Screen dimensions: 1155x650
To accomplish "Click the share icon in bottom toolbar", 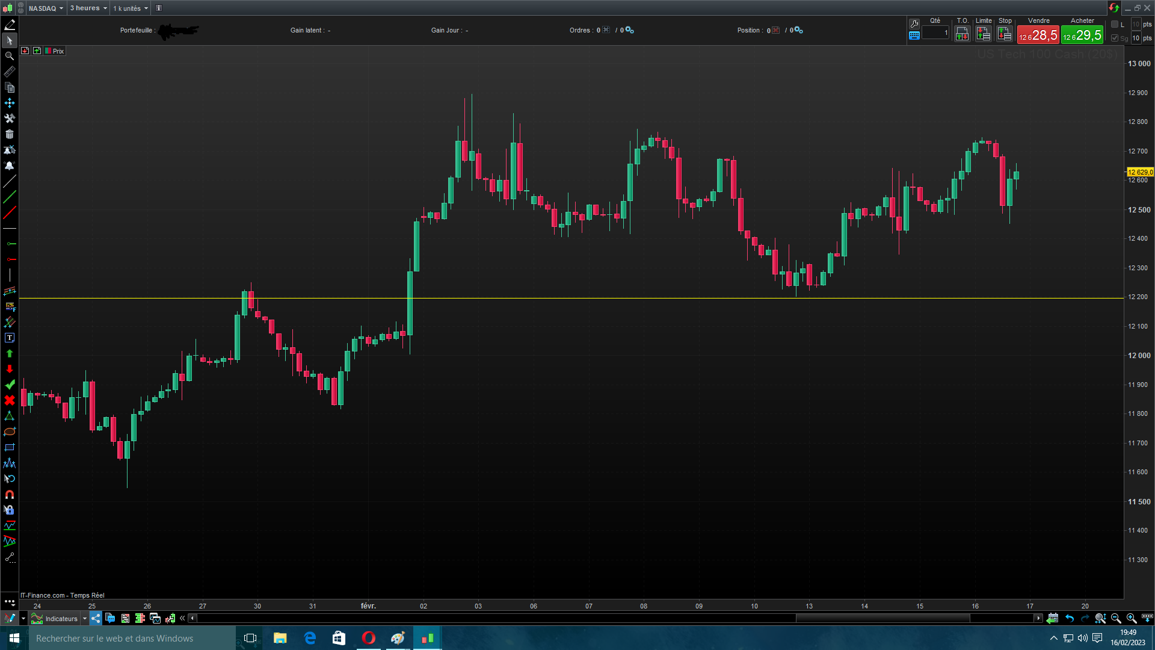I will 96,618.
